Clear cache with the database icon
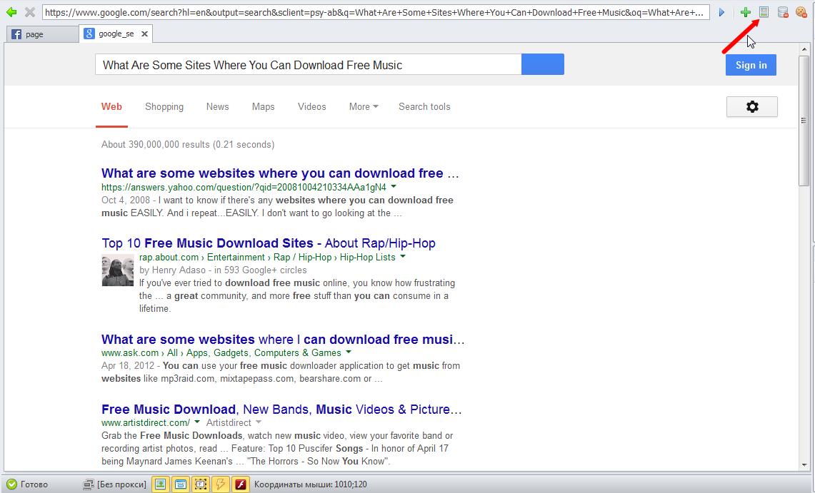This screenshot has height=493, width=815. coord(782,12)
